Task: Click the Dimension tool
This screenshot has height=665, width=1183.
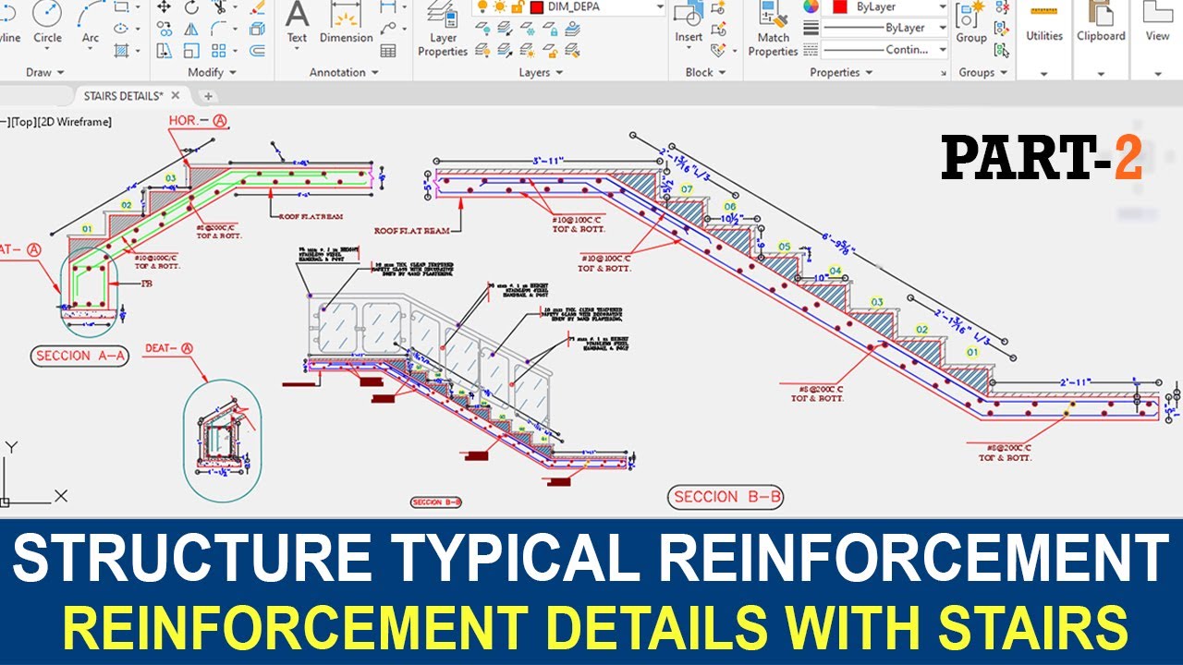Action: [345, 22]
